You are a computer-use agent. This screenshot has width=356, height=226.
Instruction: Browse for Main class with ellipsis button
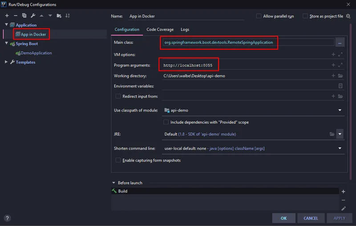(x=340, y=43)
